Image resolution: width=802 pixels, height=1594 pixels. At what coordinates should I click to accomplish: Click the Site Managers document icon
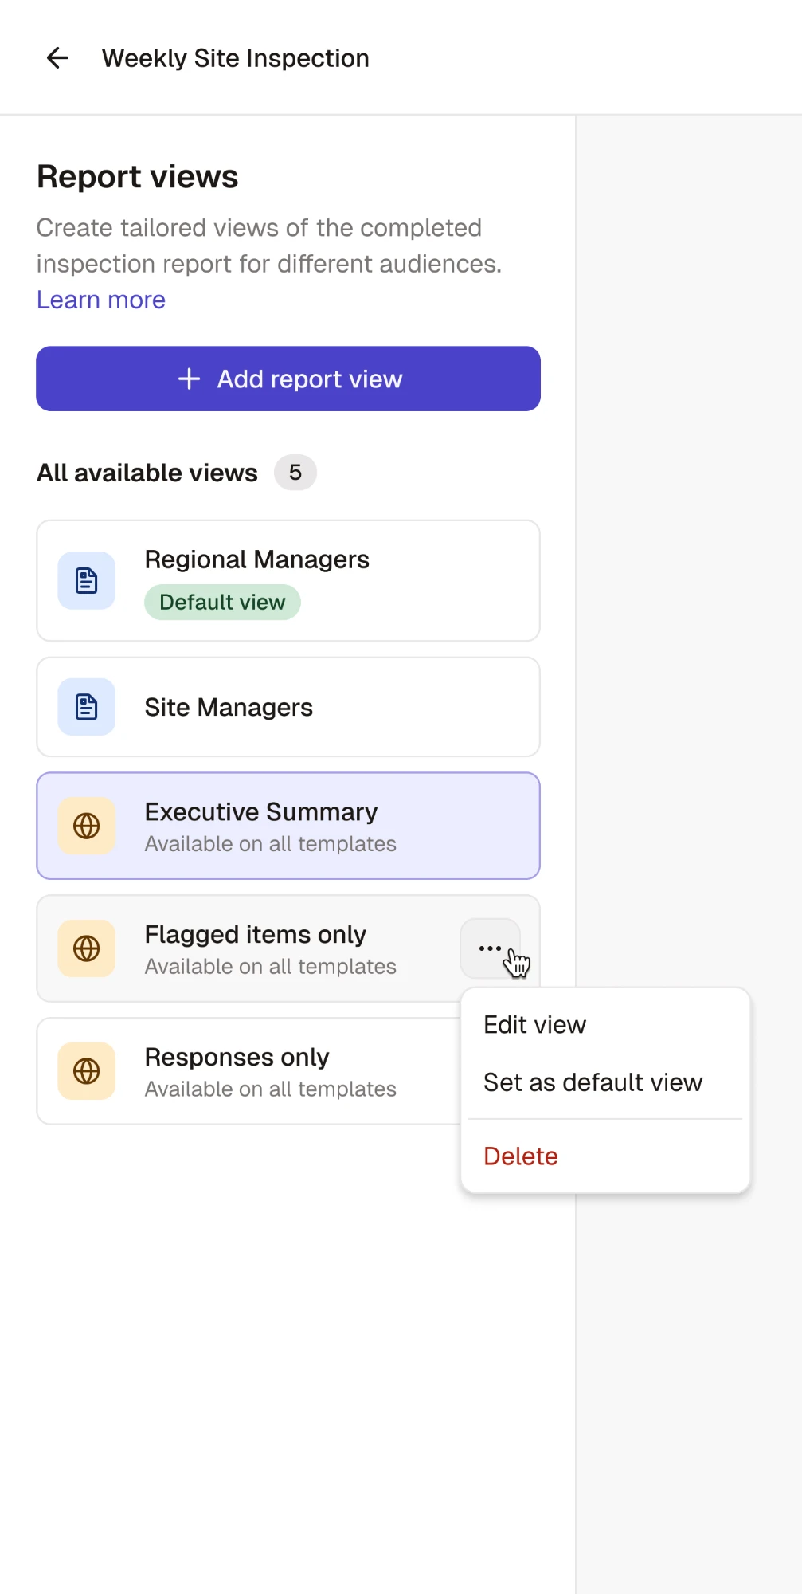(x=87, y=707)
